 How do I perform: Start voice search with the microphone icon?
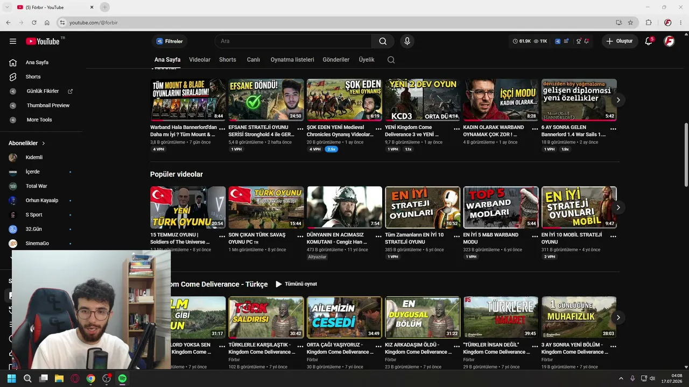click(x=407, y=41)
